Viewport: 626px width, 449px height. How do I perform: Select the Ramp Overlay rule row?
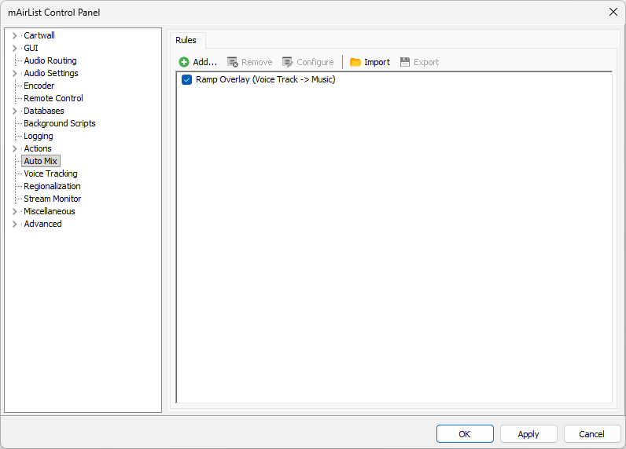pyautogui.click(x=265, y=79)
